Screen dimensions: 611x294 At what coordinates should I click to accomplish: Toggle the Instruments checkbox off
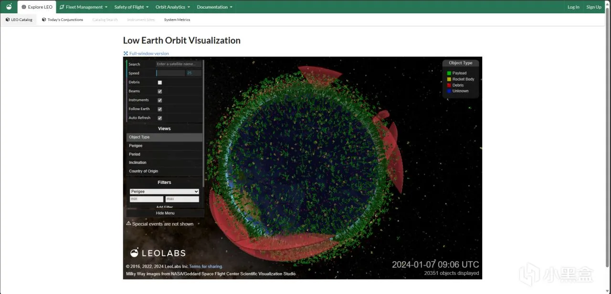coord(160,100)
